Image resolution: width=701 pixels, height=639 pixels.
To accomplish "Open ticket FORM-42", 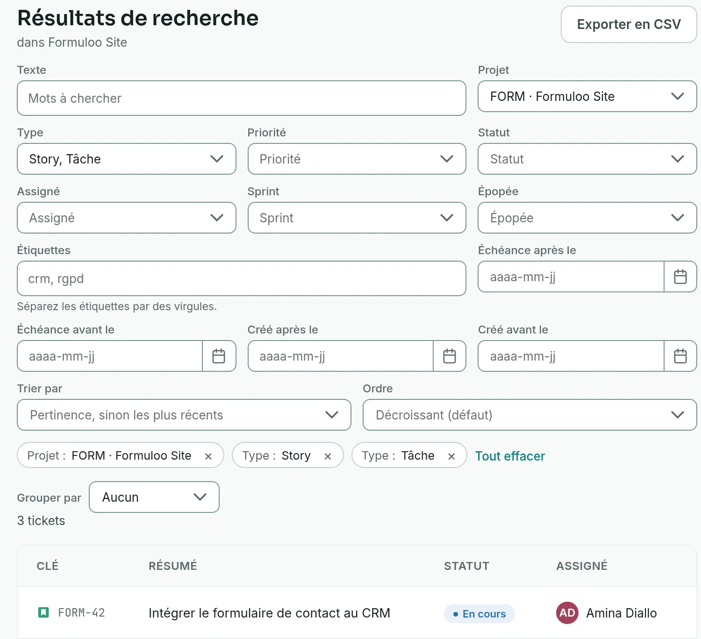I will click(x=81, y=612).
